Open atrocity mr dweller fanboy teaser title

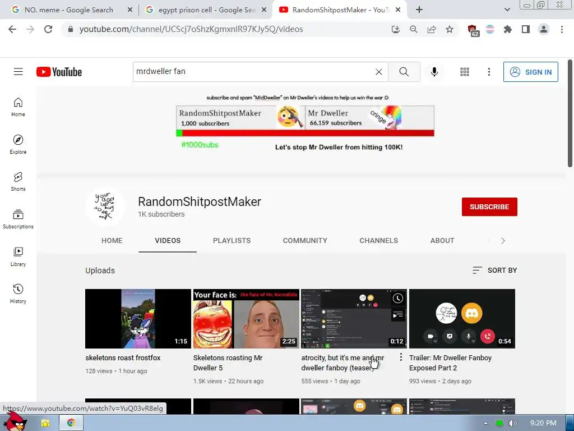(x=342, y=363)
